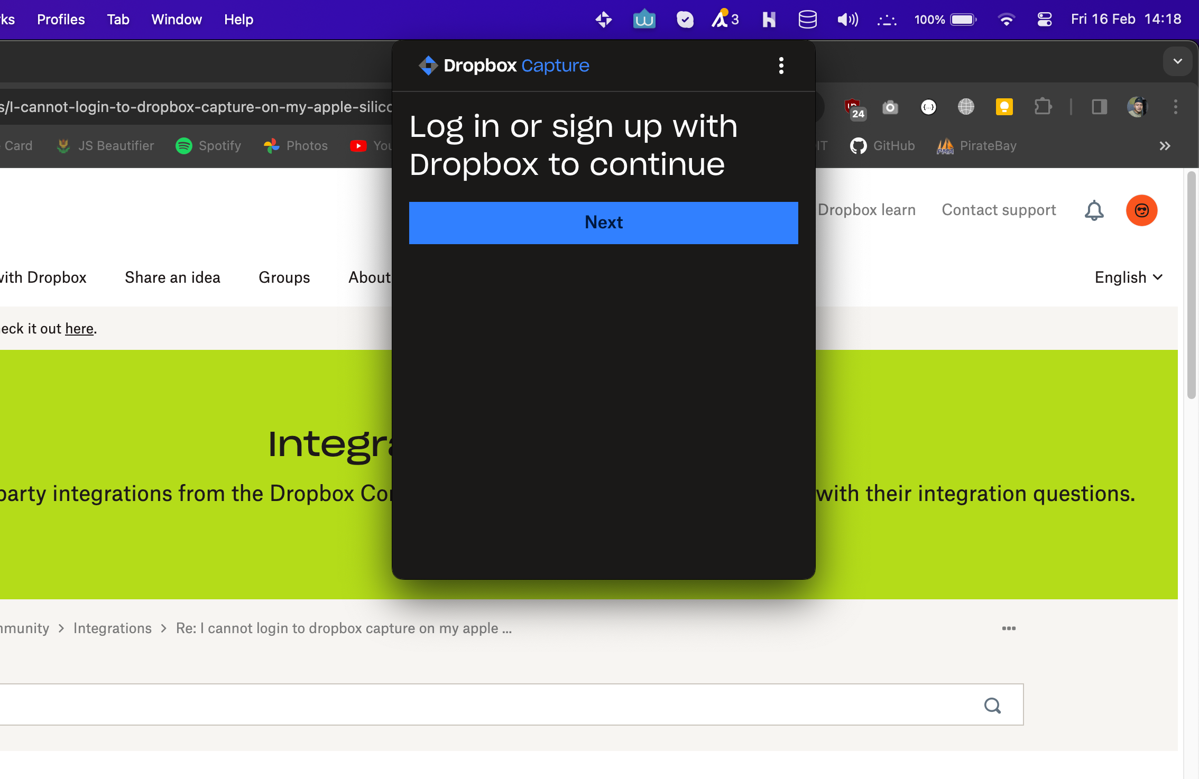Click the page vertical scrollbar

(x=1191, y=285)
